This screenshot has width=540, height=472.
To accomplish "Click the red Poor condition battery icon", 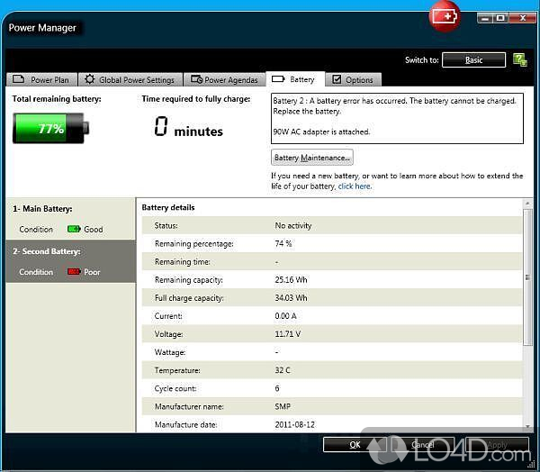I will 74,272.
